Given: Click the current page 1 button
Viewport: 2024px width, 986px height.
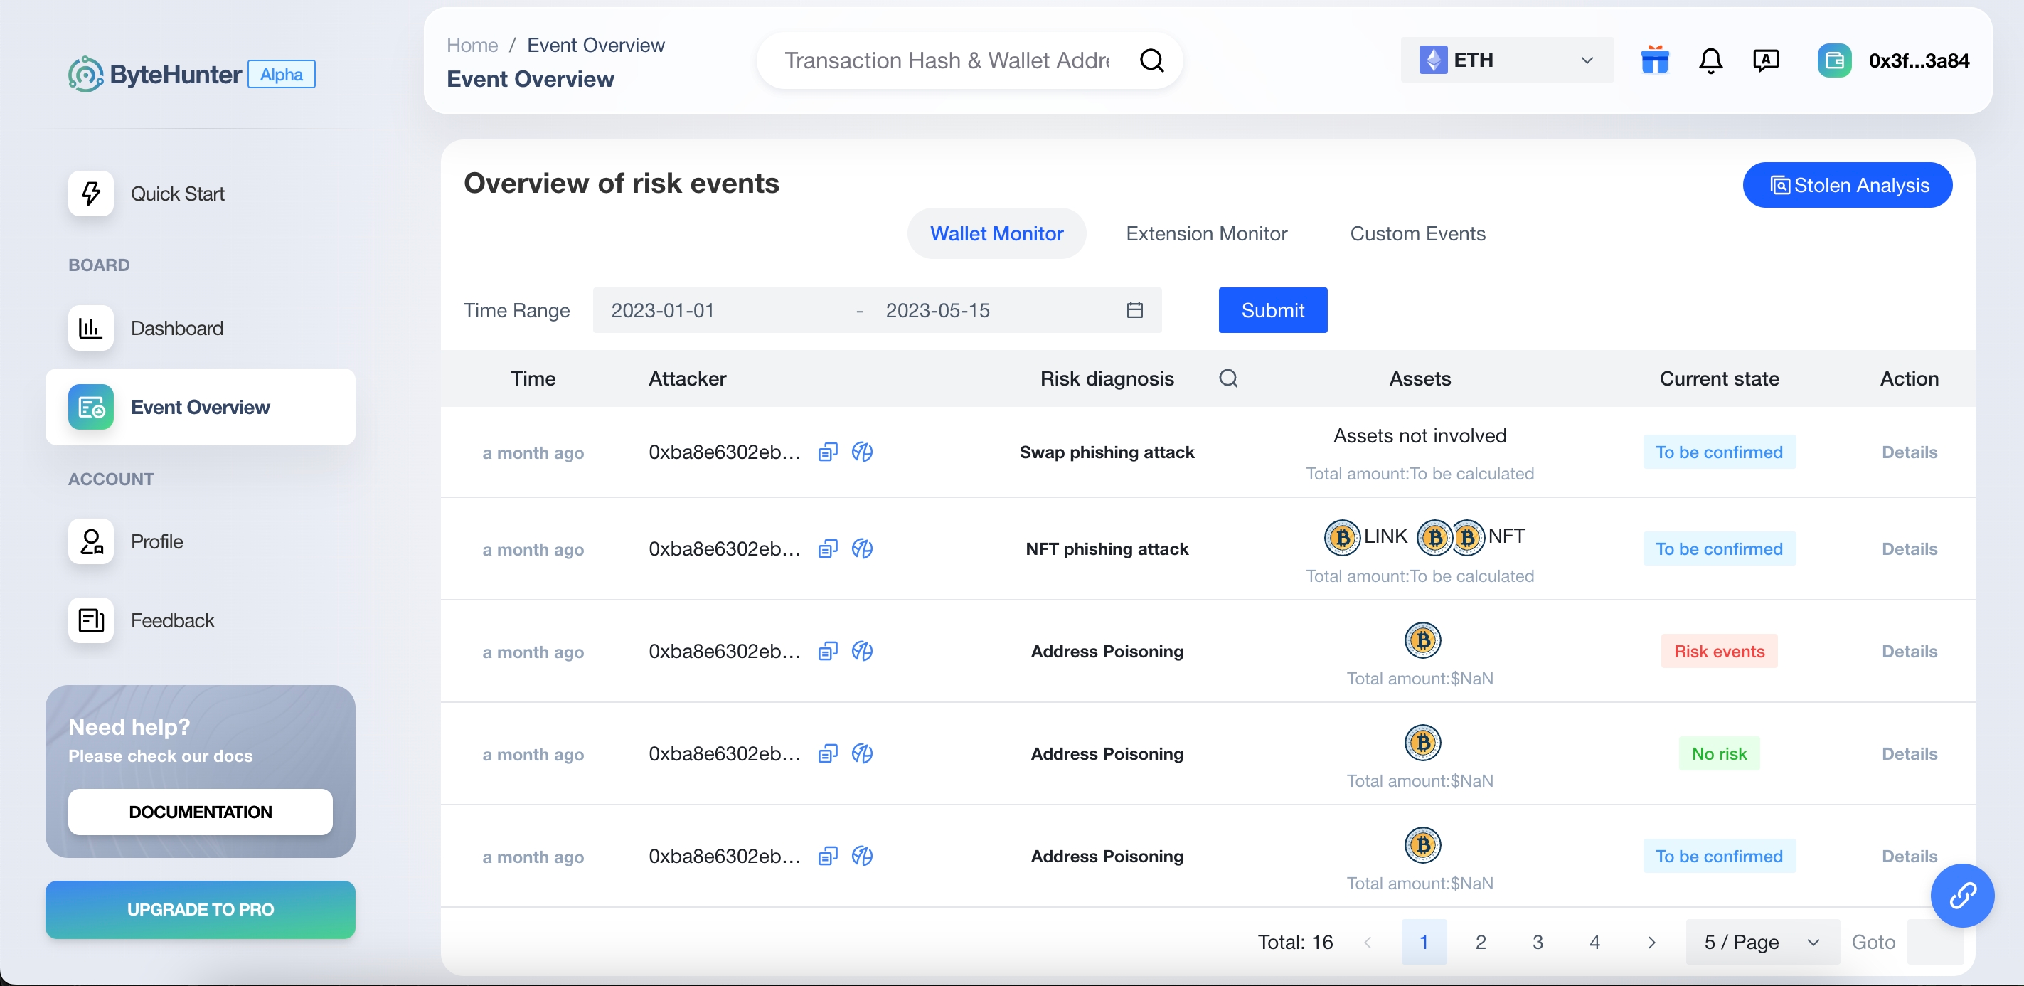Looking at the screenshot, I should tap(1424, 941).
